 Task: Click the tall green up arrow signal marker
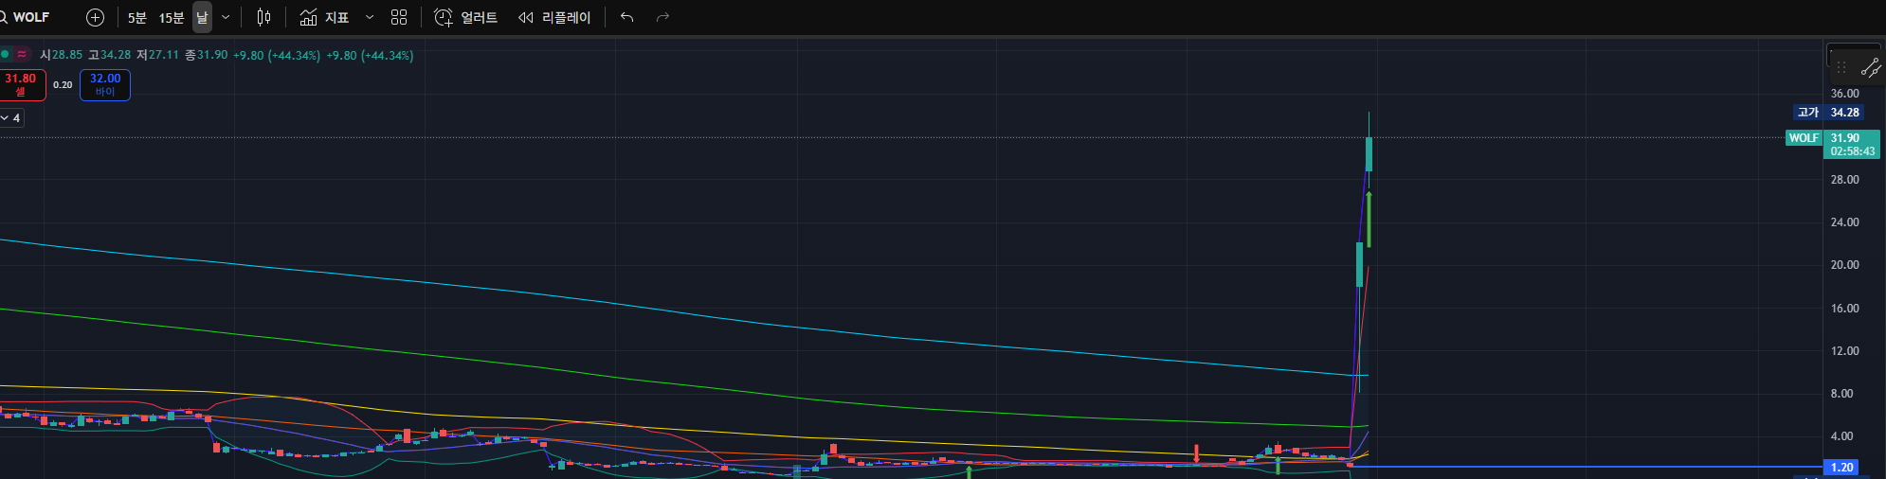1369,220
